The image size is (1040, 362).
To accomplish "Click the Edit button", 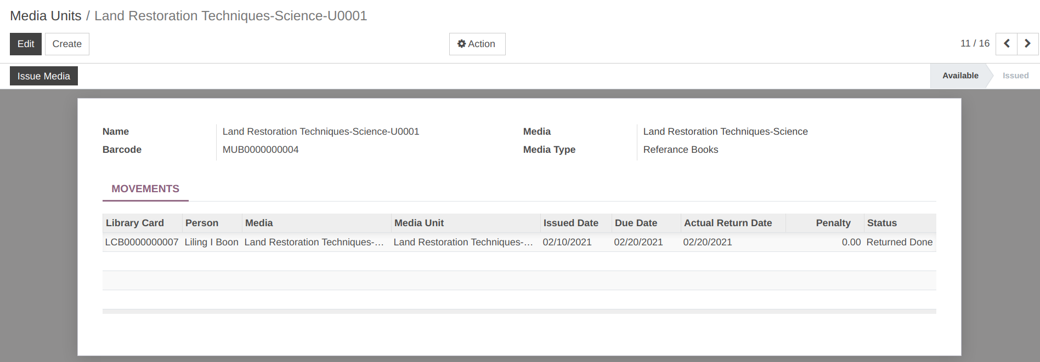I will [x=26, y=44].
